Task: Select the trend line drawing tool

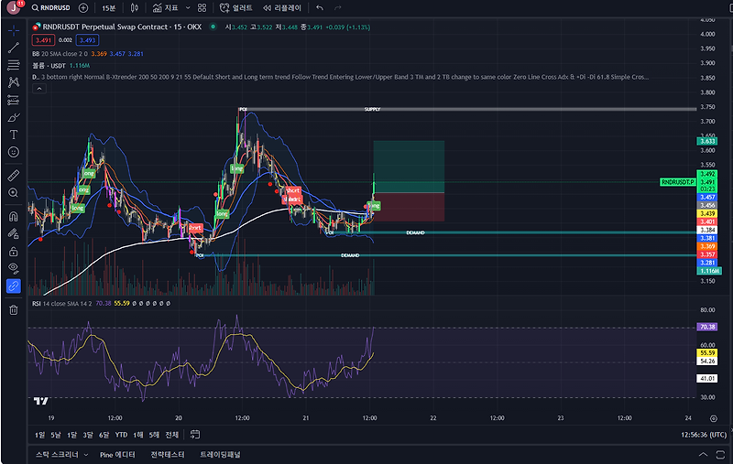Action: 14,48
